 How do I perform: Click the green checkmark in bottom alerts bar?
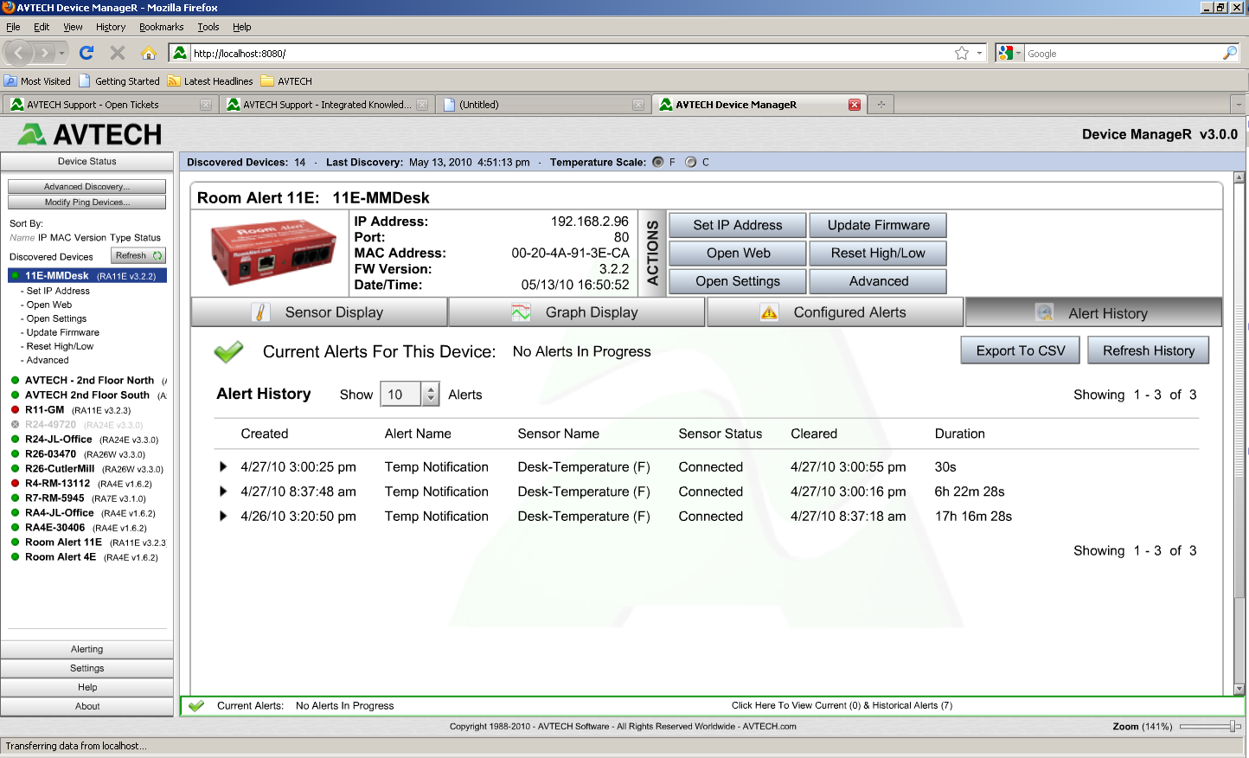tap(196, 706)
